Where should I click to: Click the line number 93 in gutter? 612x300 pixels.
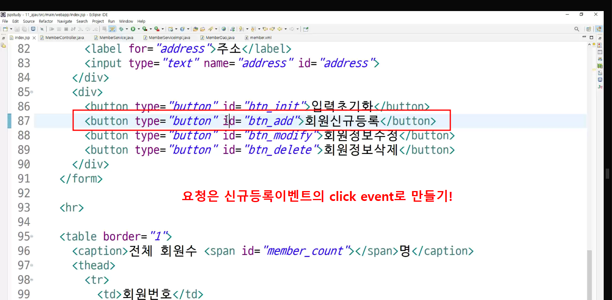click(x=24, y=208)
